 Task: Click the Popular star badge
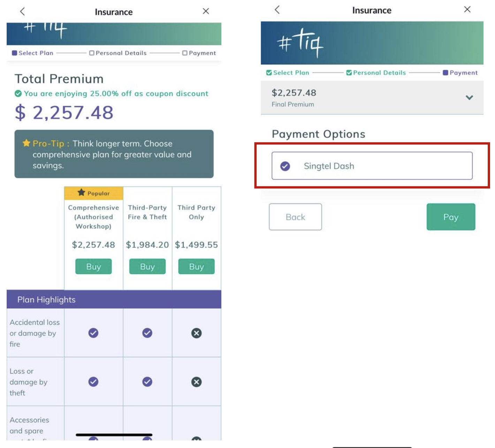[x=81, y=193]
